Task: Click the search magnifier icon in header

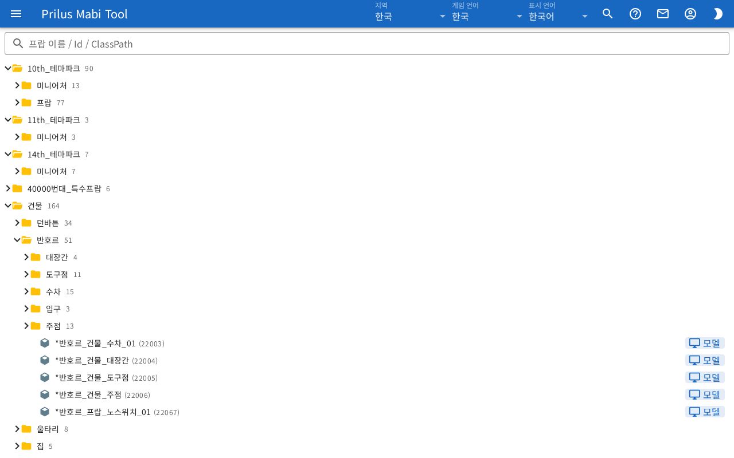Action: click(x=608, y=14)
